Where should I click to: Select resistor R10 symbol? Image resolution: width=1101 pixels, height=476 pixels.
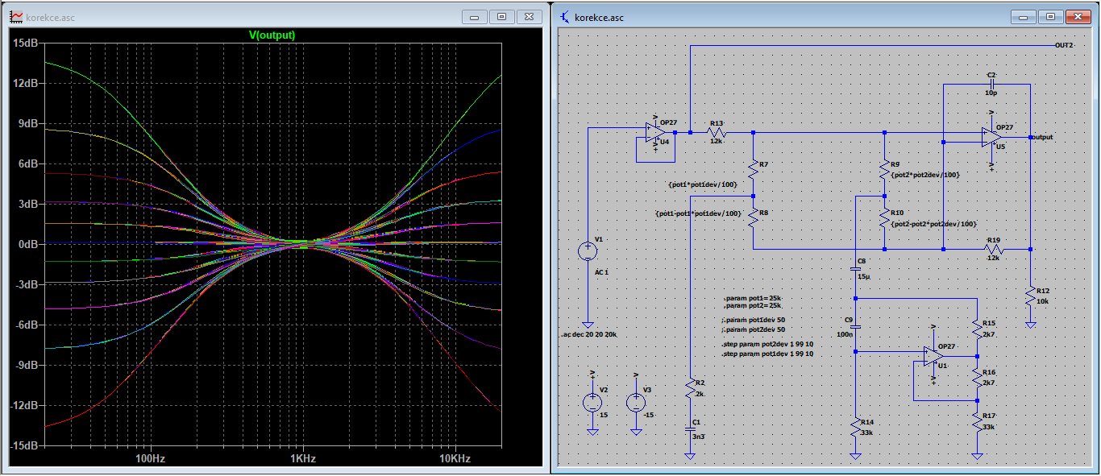[x=885, y=219]
